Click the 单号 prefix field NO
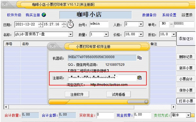196x122 pixels. point(164,24)
